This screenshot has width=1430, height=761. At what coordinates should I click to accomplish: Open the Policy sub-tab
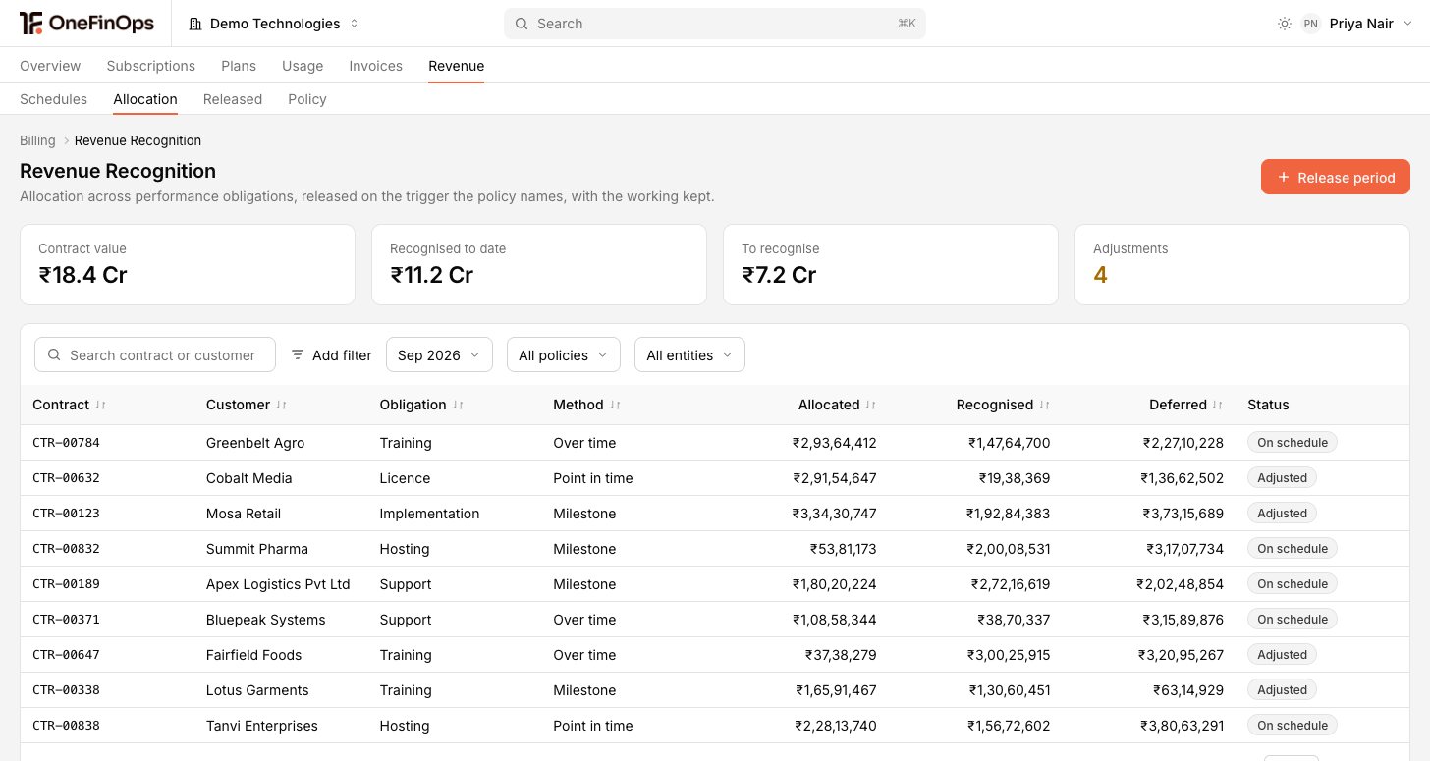(x=307, y=99)
